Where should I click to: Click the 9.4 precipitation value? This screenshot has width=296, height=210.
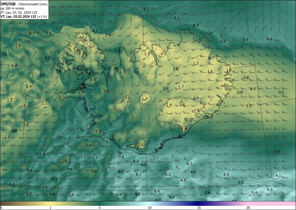tap(254, 193)
